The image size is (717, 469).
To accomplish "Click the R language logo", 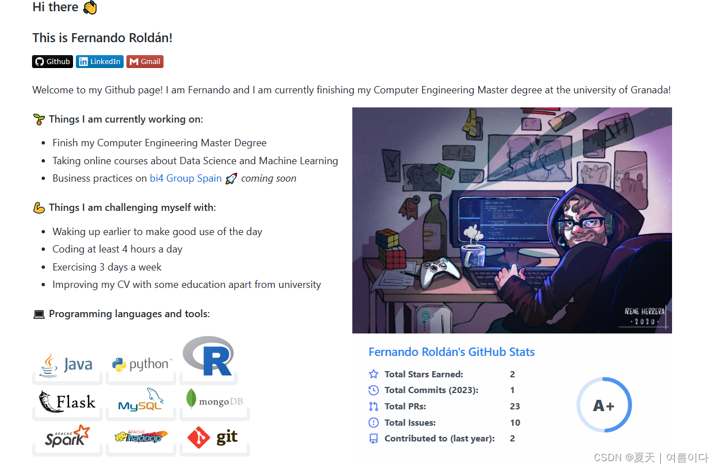I will pos(208,356).
